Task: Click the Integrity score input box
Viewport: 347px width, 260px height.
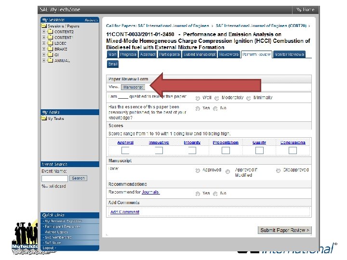Action: pos(192,151)
